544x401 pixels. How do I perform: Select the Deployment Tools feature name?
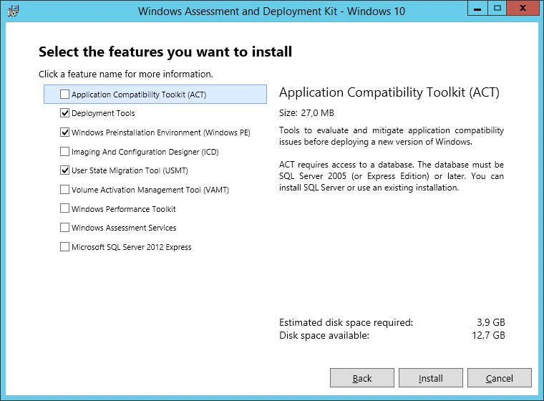(103, 113)
